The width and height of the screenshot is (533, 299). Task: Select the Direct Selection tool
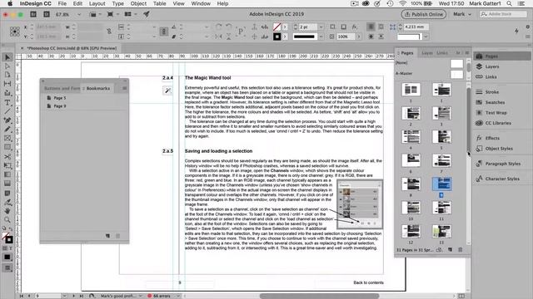click(7, 66)
